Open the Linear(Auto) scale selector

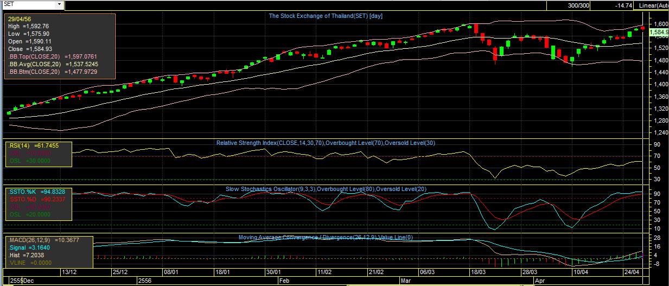(x=653, y=5)
